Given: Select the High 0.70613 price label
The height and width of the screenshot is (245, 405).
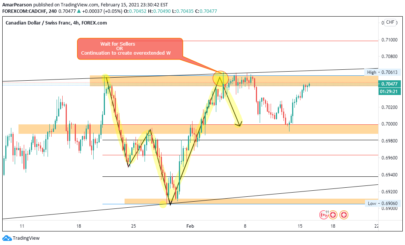Looking at the screenshot, I should [382, 72].
